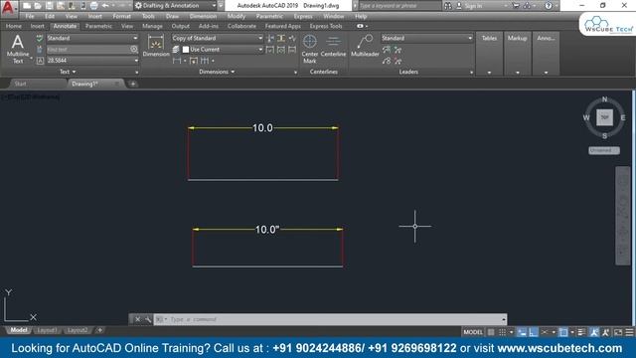Open the Dimension menu
Screen dimensions: 636x358
coord(203,16)
